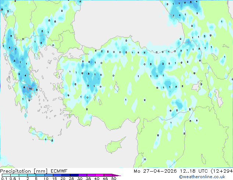The image size is (233, 180).
Task: Pick the 0.5–1 mm legend swatch
Action: (x=15, y=175)
